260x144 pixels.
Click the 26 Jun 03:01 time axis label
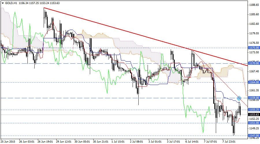pyautogui.click(x=27, y=142)
